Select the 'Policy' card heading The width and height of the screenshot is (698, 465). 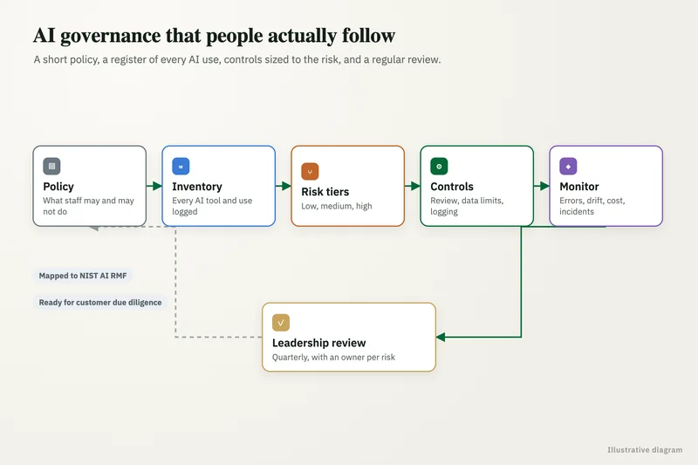tap(58, 187)
